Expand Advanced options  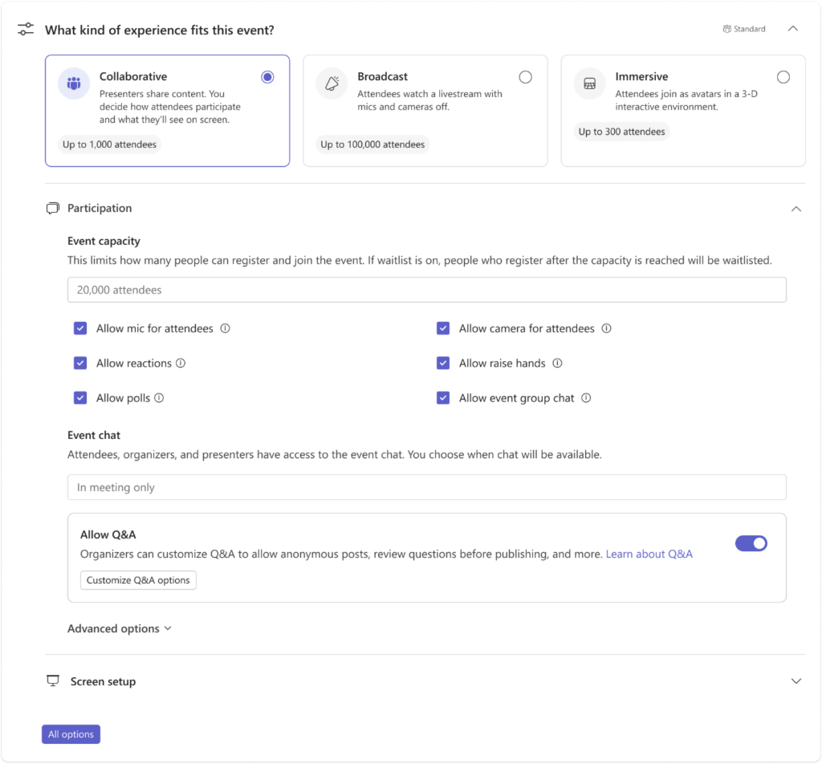click(x=120, y=628)
